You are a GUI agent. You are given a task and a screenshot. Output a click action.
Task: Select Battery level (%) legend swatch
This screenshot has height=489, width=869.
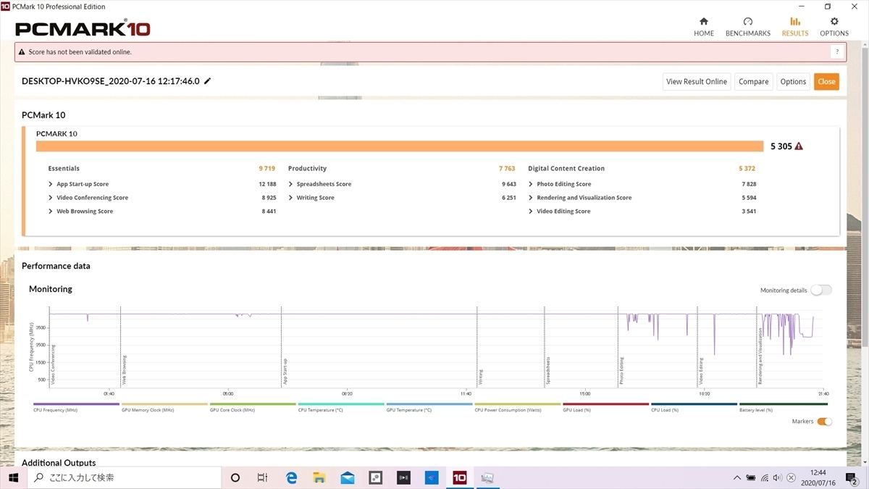coord(783,404)
